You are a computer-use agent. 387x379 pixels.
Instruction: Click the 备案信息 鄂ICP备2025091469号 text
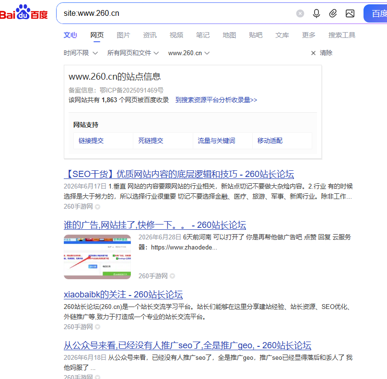tap(116, 90)
